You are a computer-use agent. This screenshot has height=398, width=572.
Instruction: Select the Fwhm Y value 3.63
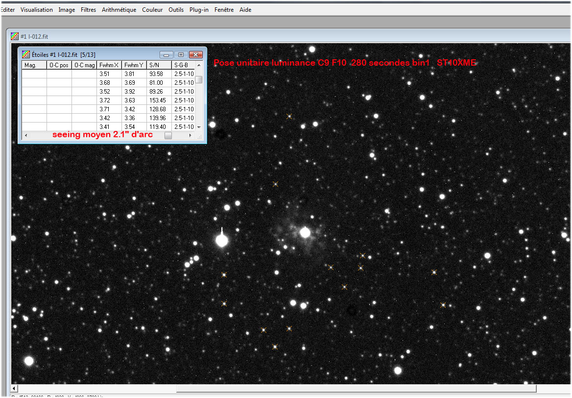coord(129,100)
